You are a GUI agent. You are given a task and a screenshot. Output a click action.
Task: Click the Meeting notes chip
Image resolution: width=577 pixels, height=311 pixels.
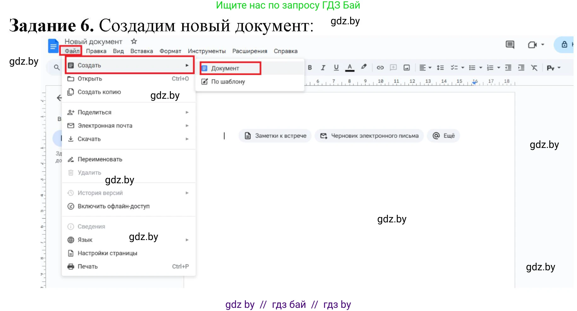coord(275,136)
